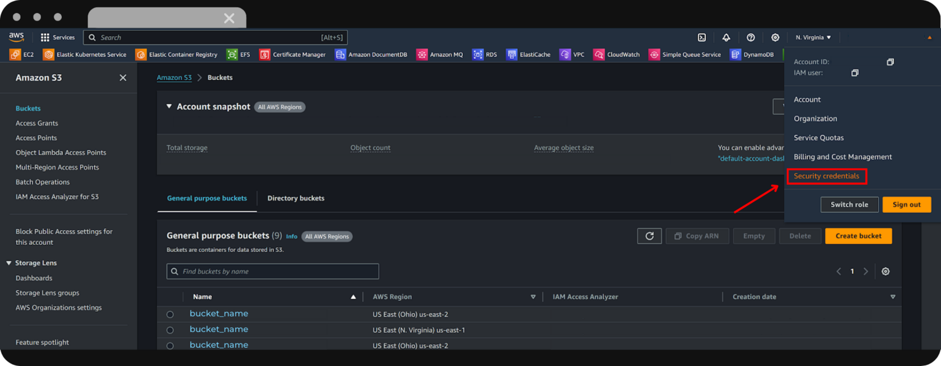Open the Info link beside bucket count
Screen dimensions: 941x366
292,237
